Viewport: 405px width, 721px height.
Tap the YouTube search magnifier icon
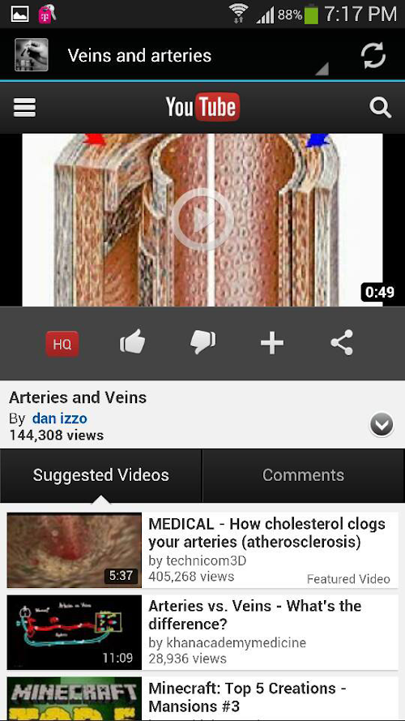pos(380,108)
